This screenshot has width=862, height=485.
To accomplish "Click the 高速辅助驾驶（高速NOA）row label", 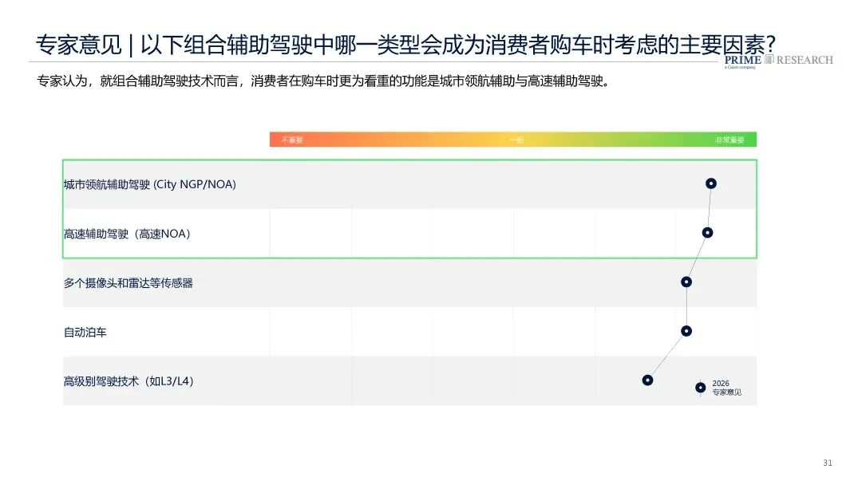I will (x=128, y=234).
